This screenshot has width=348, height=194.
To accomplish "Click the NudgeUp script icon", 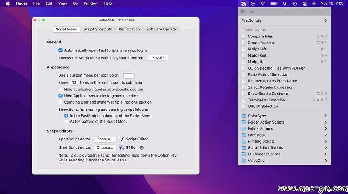I will coord(244,62).
